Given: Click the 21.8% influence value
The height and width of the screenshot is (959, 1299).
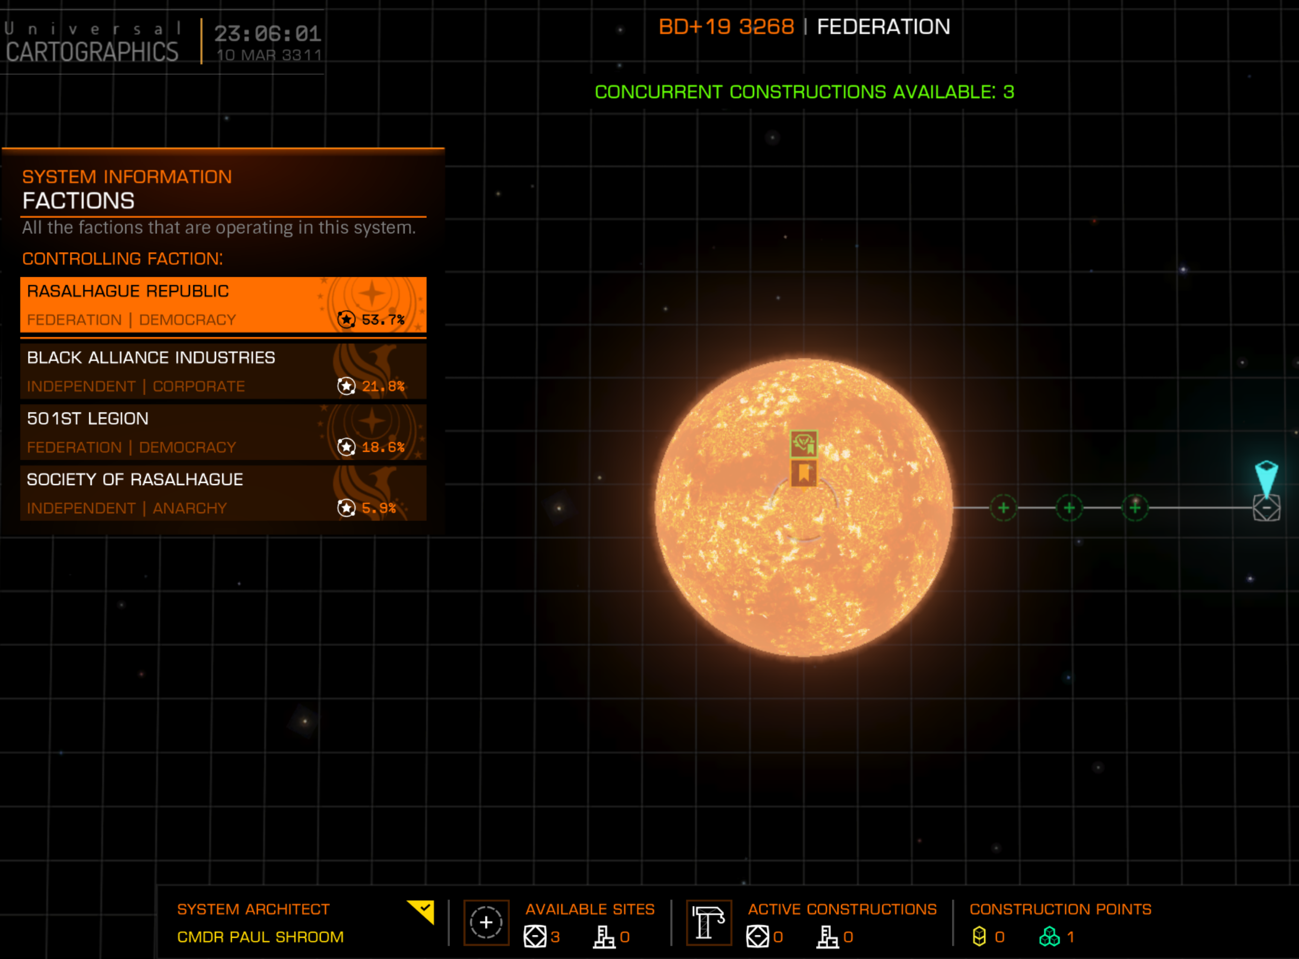Looking at the screenshot, I should [x=384, y=386].
